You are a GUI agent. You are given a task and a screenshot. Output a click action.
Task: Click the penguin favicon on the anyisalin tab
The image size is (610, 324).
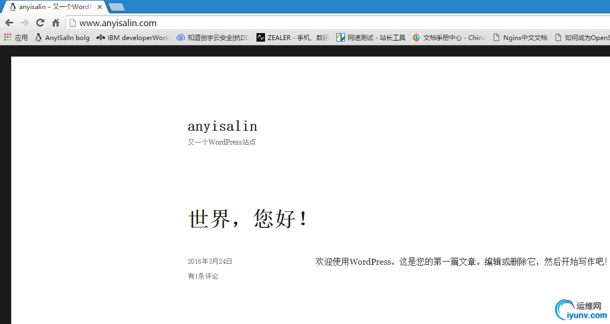(x=13, y=6)
